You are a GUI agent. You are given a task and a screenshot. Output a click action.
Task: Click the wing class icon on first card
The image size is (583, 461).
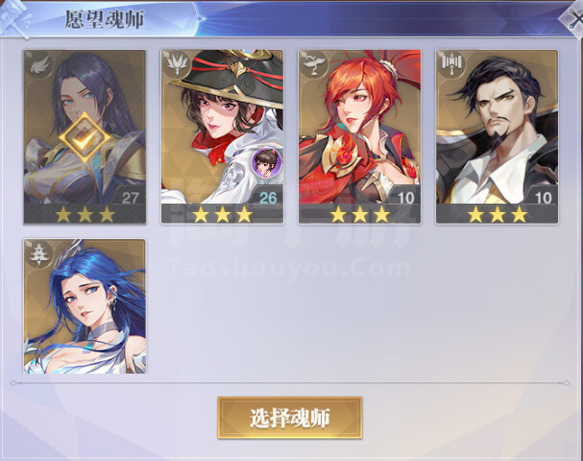tap(39, 66)
